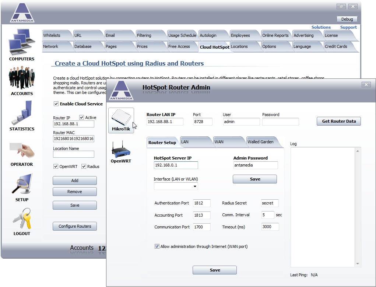Switch to the Options tab
Screen dimensions: 376x287
tap(276, 46)
